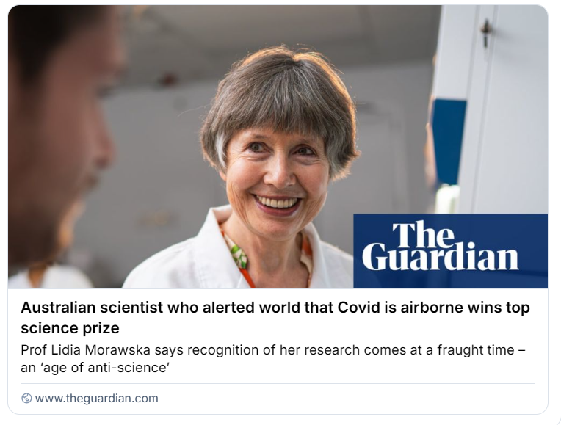Click the www.theguardian.com source link

96,399
